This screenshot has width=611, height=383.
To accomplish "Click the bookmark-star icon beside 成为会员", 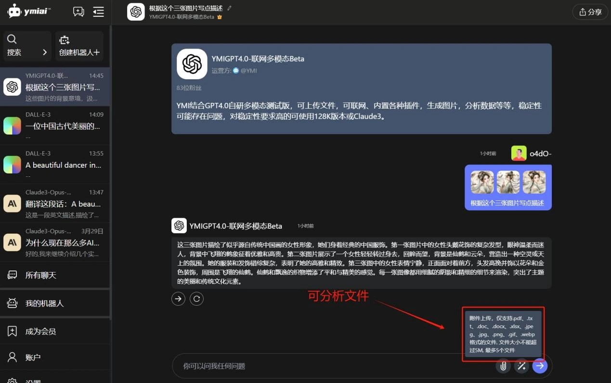I will pos(13,331).
